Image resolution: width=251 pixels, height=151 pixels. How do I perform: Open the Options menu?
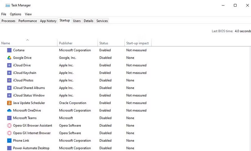point(15,14)
